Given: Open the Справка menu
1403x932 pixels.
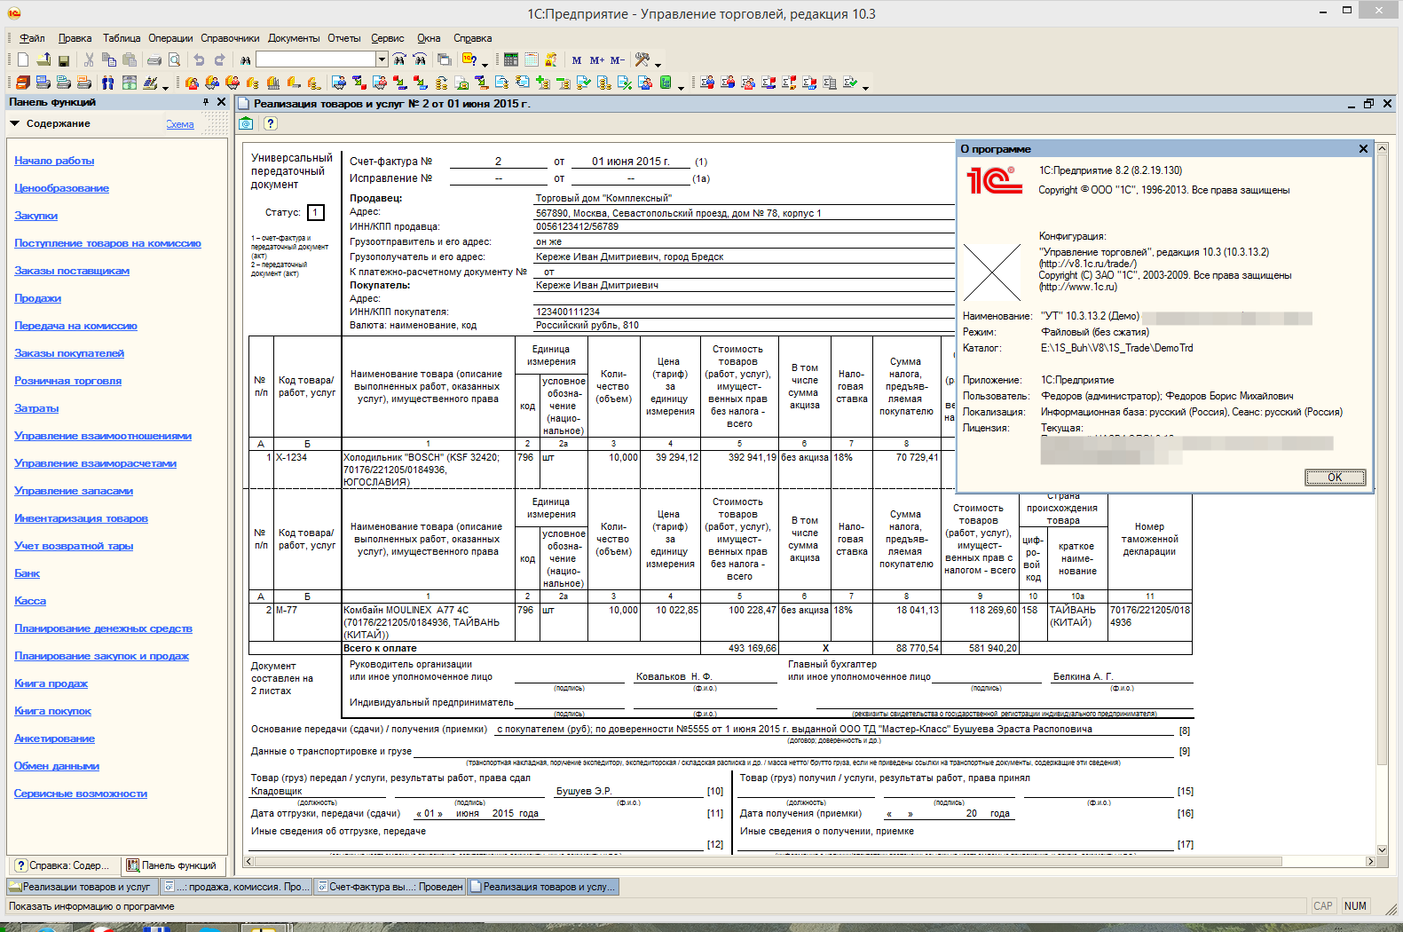Looking at the screenshot, I should point(473,38).
